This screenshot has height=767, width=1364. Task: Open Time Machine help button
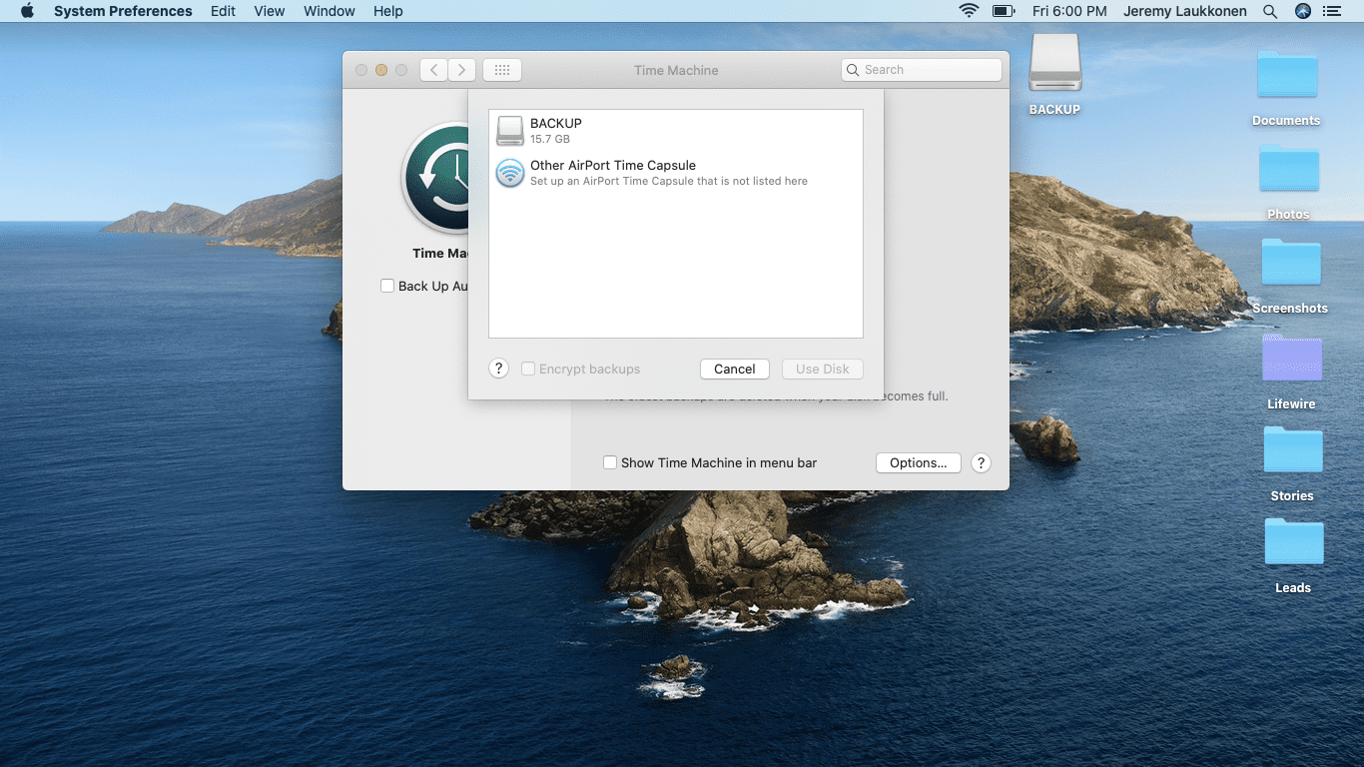[x=981, y=462]
